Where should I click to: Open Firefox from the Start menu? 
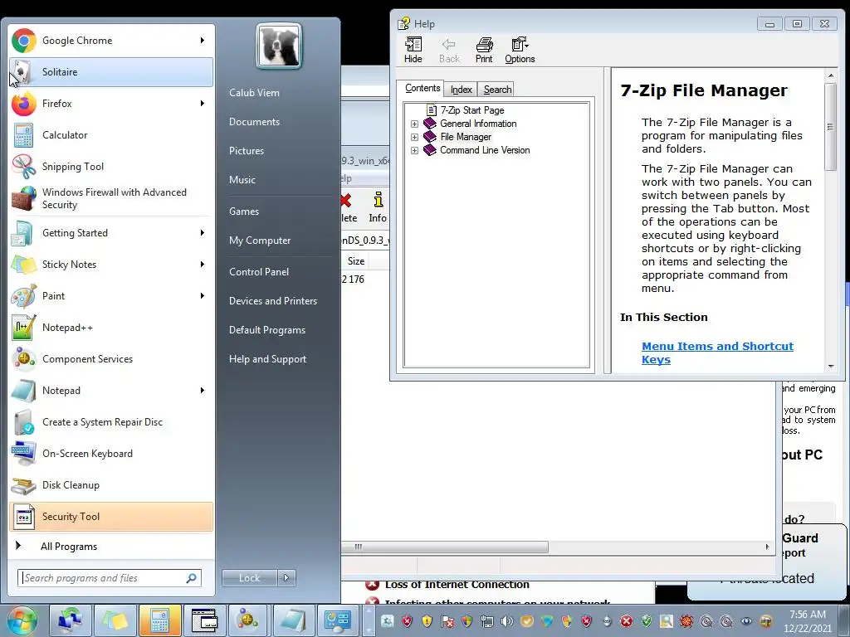pos(111,104)
